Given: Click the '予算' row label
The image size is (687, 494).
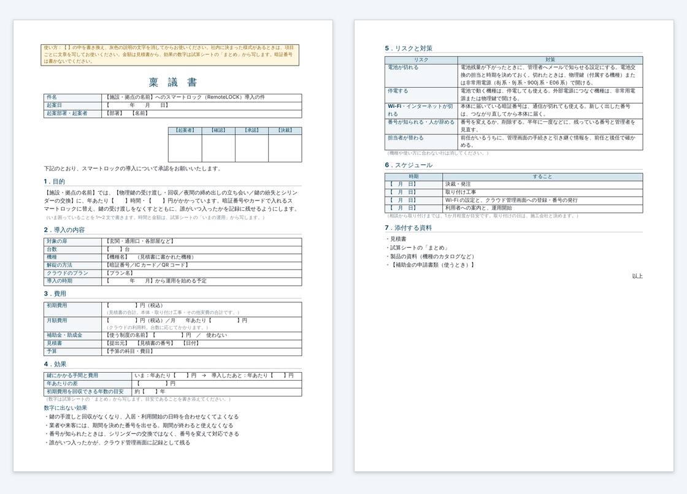Looking at the screenshot, I should pos(73,352).
